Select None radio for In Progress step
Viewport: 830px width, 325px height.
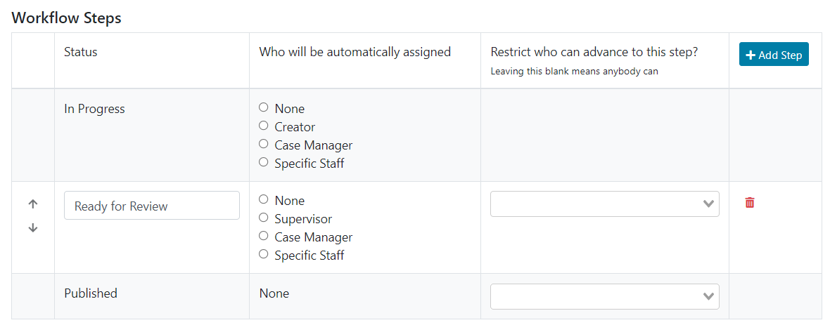(x=264, y=108)
